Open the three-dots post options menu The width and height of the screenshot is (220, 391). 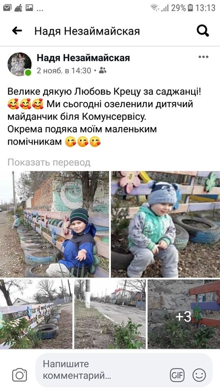tap(204, 57)
